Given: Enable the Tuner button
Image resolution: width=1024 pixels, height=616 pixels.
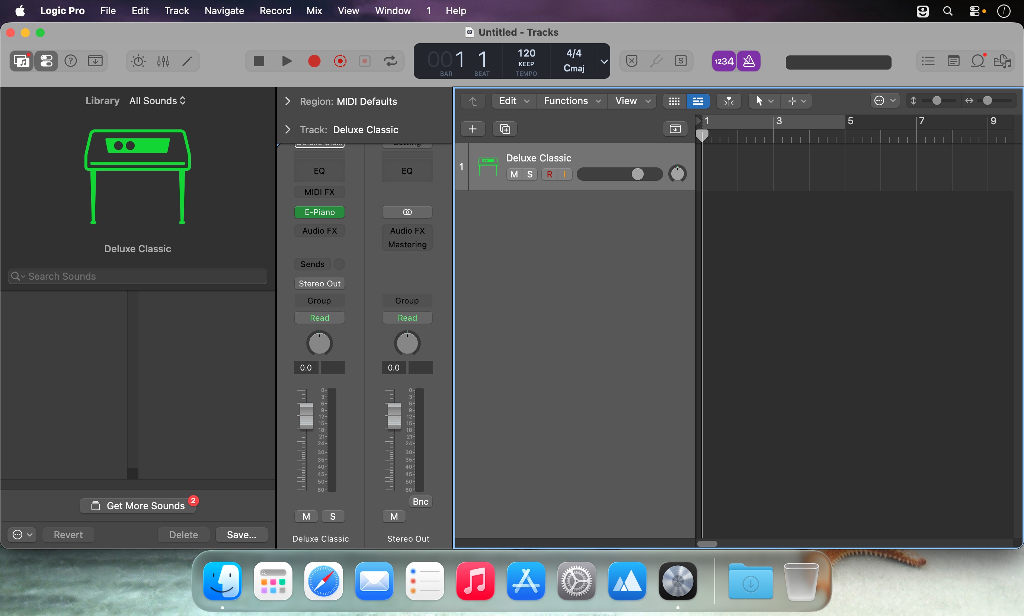Looking at the screenshot, I should point(656,61).
